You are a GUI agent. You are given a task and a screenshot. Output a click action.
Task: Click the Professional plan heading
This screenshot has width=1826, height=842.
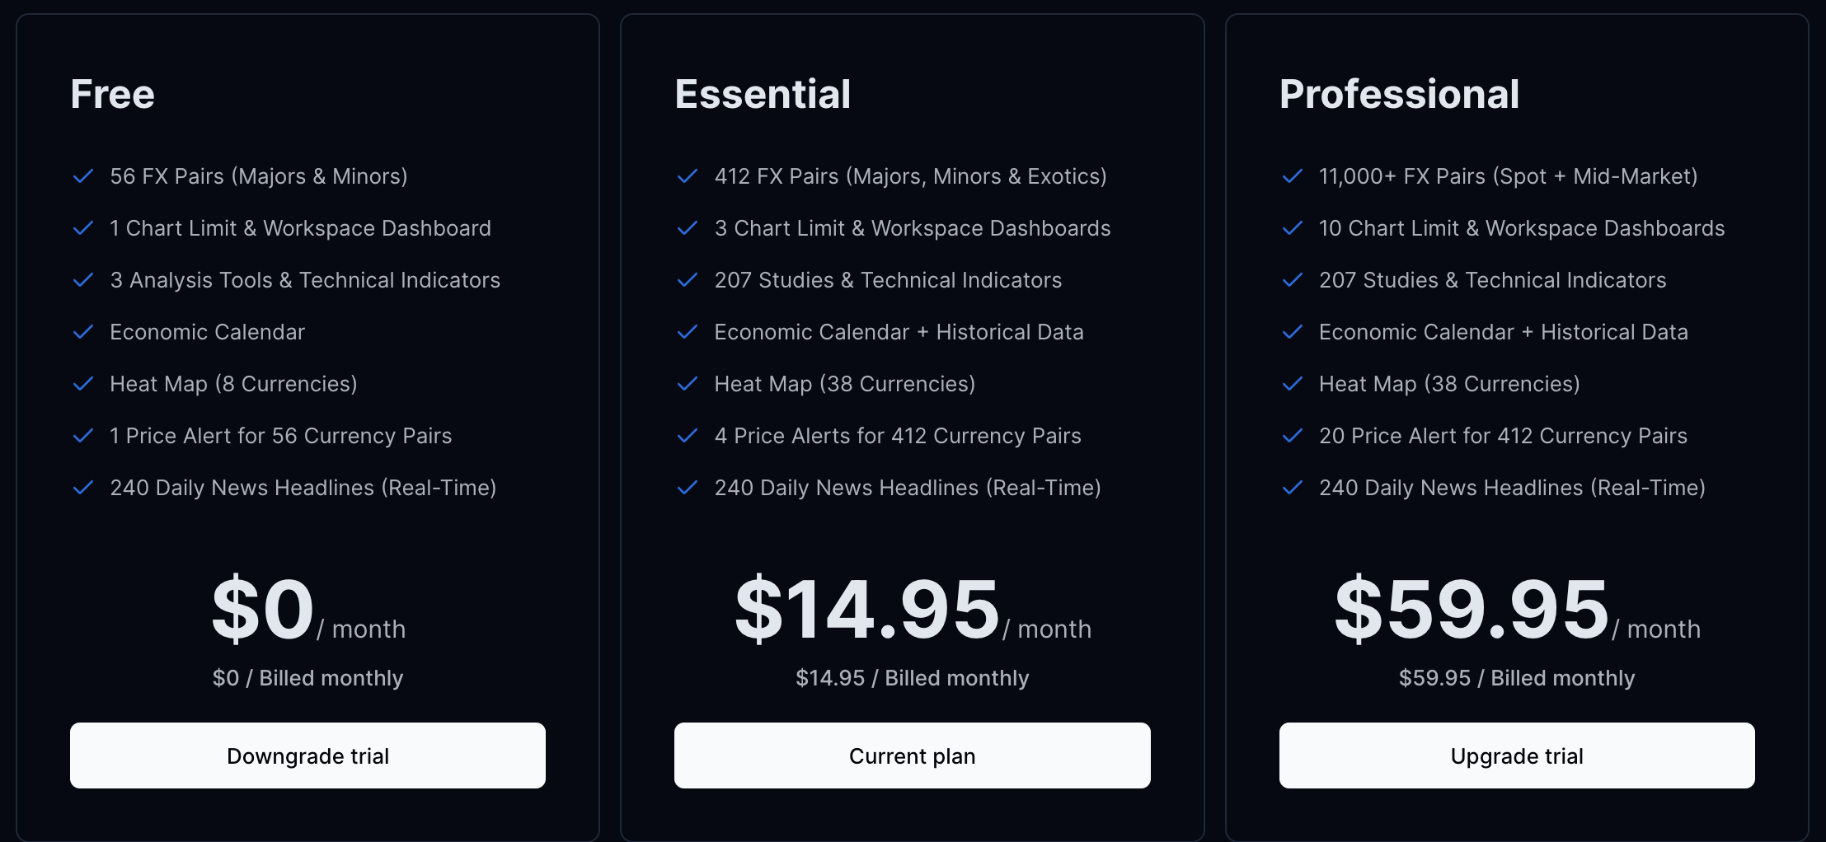click(1399, 94)
